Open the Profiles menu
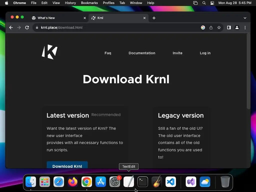The image size is (256, 192). [108, 3]
